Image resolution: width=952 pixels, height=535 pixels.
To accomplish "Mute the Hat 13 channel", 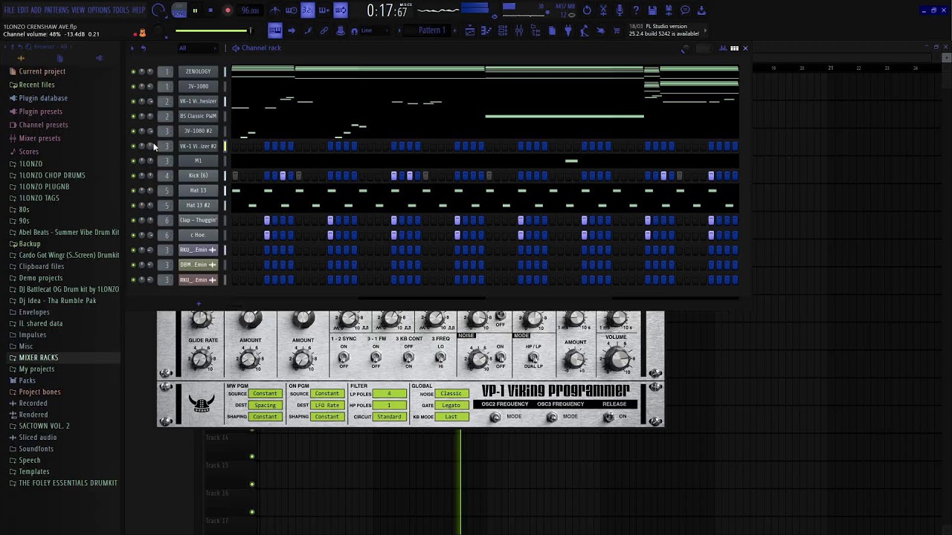I will 133,190.
